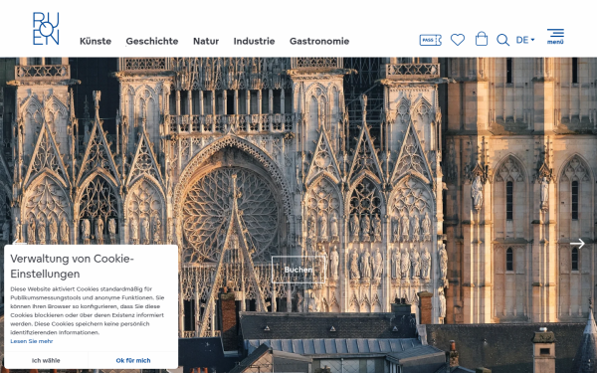Open the shopping bag cart
The width and height of the screenshot is (597, 373).
click(x=482, y=39)
